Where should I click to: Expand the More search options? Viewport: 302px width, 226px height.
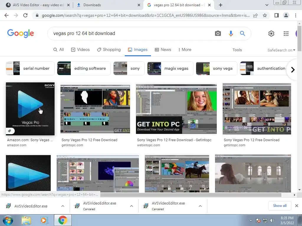[185, 49]
